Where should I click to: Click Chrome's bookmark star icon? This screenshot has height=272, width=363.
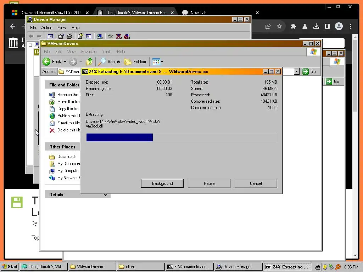tap(279, 26)
